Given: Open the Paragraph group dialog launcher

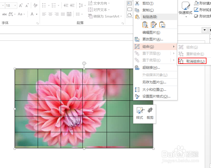Looking at the screenshot, I should (123, 23).
